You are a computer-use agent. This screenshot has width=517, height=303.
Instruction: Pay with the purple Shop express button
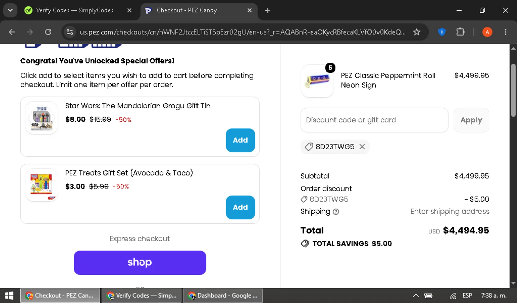click(140, 263)
